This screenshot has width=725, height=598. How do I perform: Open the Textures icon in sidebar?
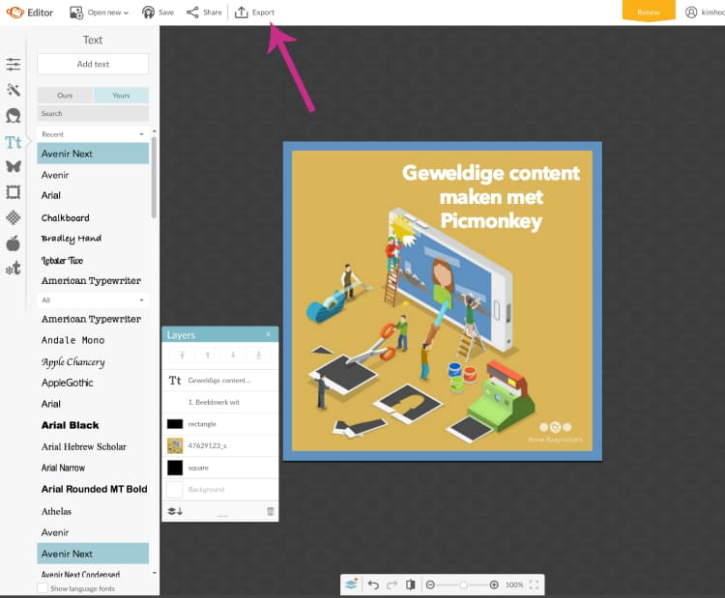(x=14, y=217)
